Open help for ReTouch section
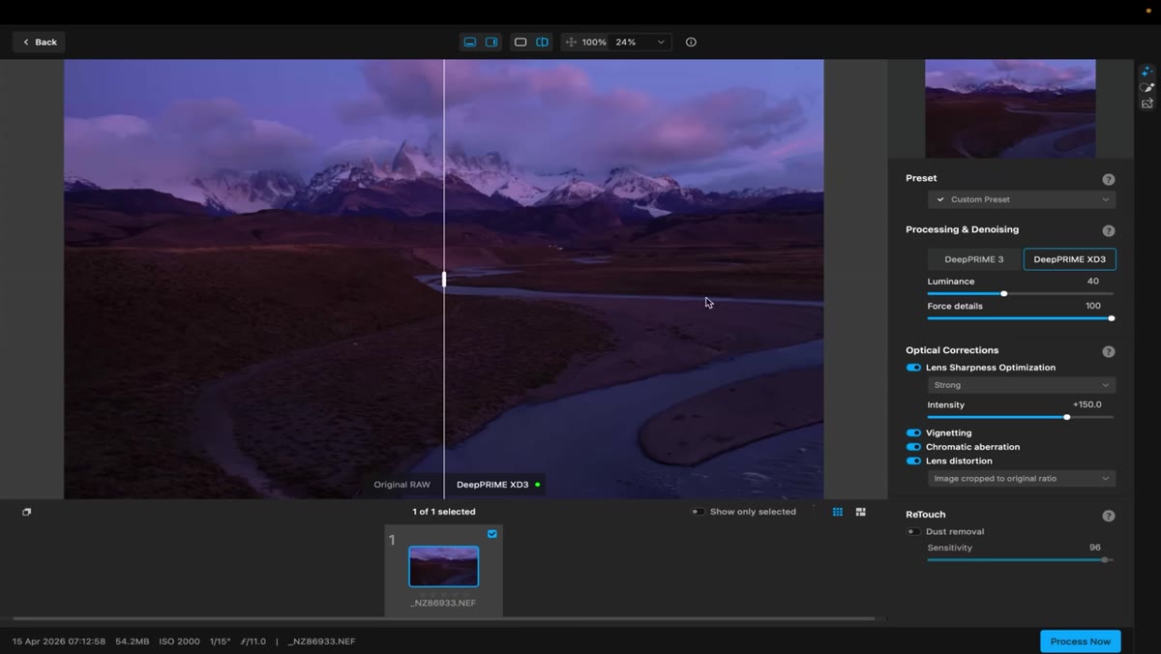1161x654 pixels. [x=1109, y=516]
